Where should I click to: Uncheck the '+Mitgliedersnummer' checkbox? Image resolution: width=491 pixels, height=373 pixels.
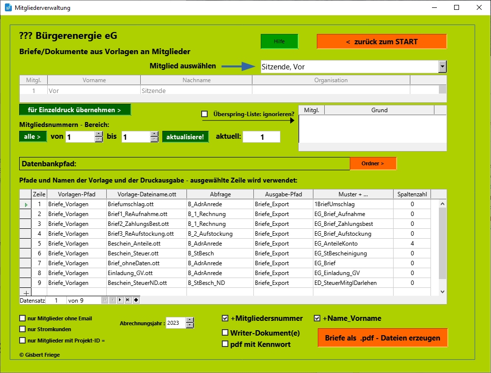225,318
